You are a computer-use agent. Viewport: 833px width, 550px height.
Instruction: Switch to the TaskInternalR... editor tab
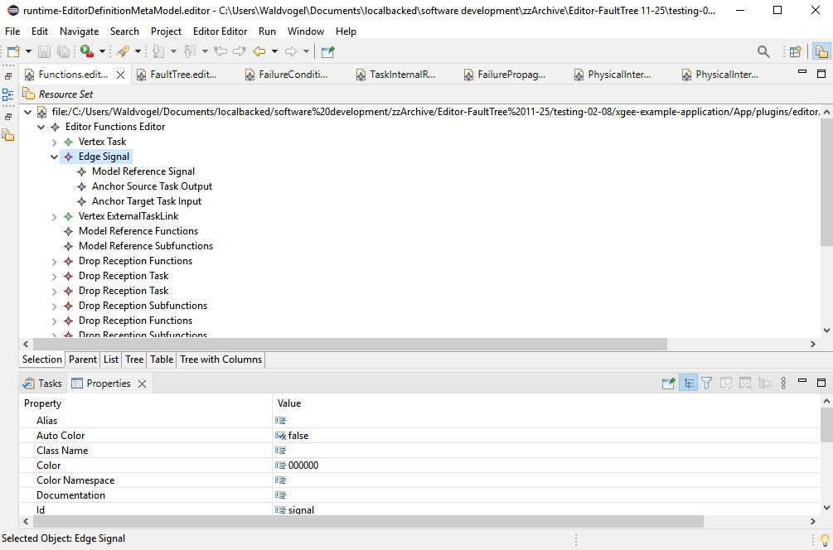pos(403,75)
